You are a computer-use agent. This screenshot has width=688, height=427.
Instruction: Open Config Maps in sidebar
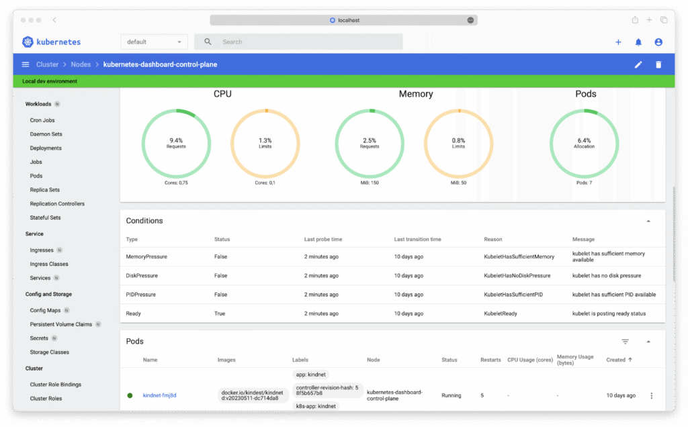[45, 310]
